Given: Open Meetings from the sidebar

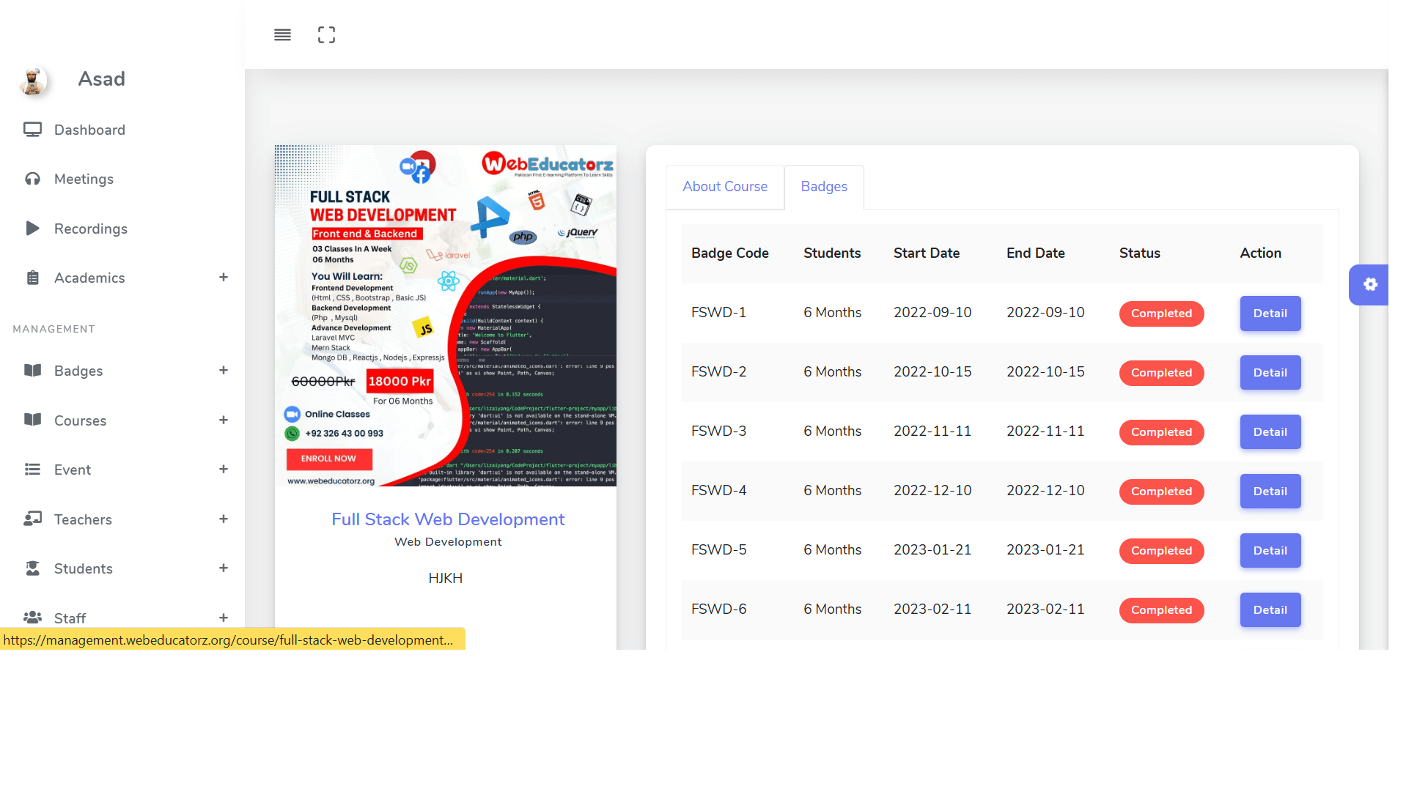Looking at the screenshot, I should click(x=84, y=179).
